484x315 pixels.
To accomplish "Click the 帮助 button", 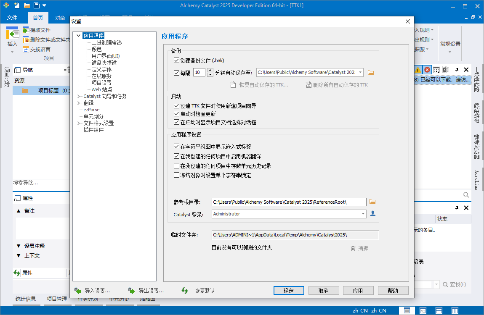I will [x=393, y=290].
